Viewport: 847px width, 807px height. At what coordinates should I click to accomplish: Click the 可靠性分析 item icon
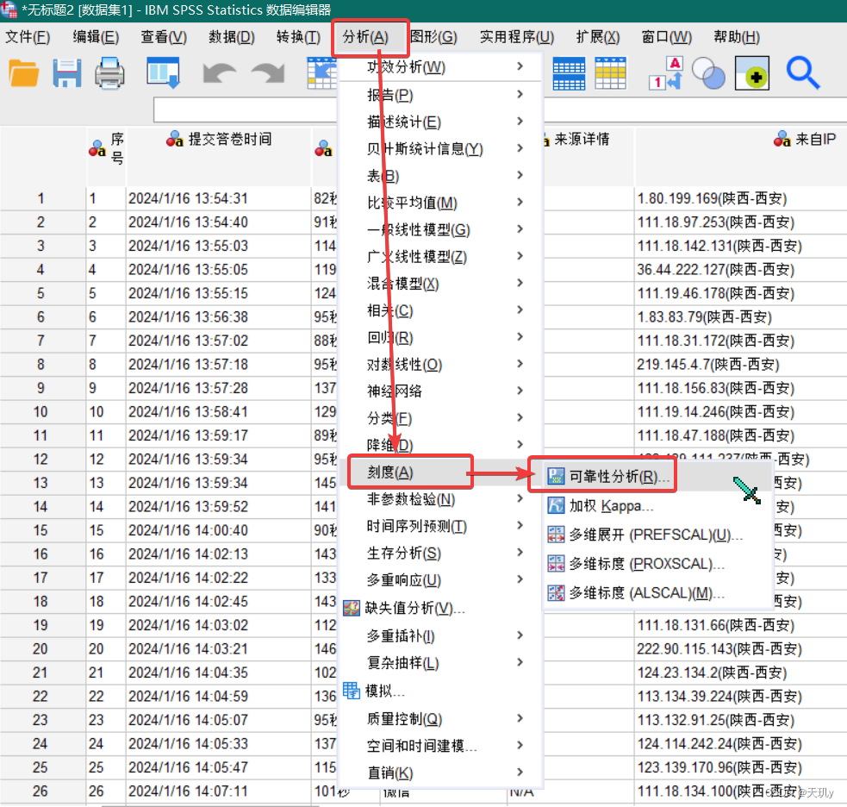pyautogui.click(x=556, y=476)
